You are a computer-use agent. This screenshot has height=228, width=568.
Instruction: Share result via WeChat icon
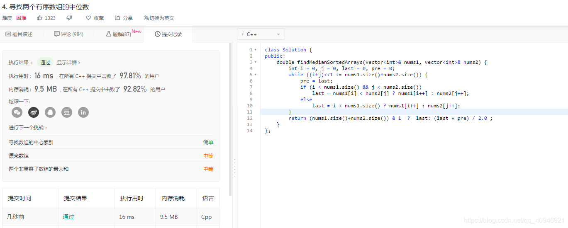pos(17,112)
